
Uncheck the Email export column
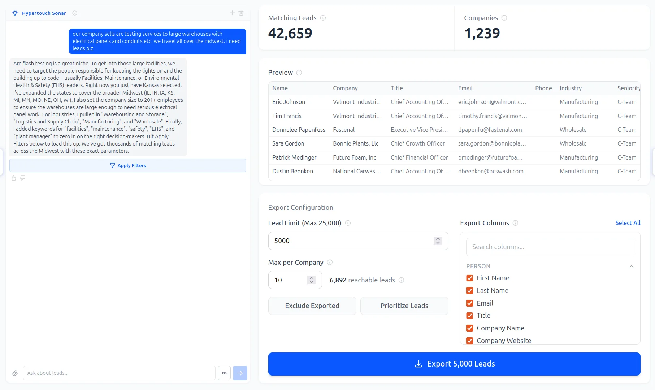(x=469, y=303)
